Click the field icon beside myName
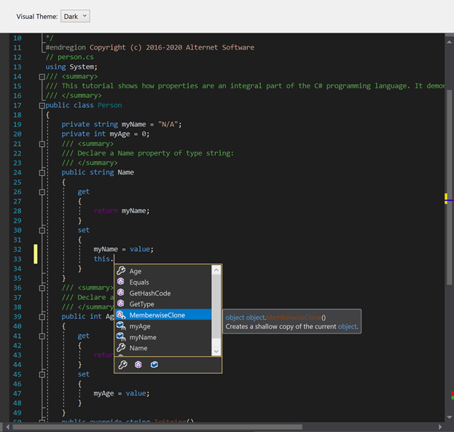The height and width of the screenshot is (432, 454). pos(121,337)
